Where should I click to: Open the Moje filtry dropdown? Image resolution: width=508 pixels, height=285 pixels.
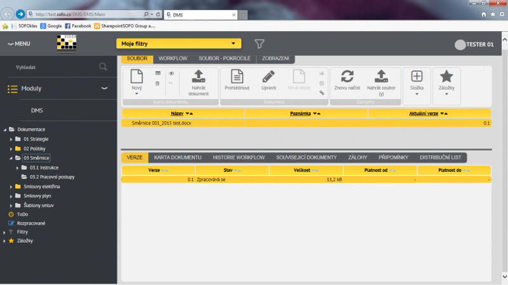pos(178,44)
